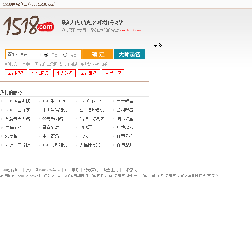
Task: Try the sample name 许志安
Action: pos(85,64)
